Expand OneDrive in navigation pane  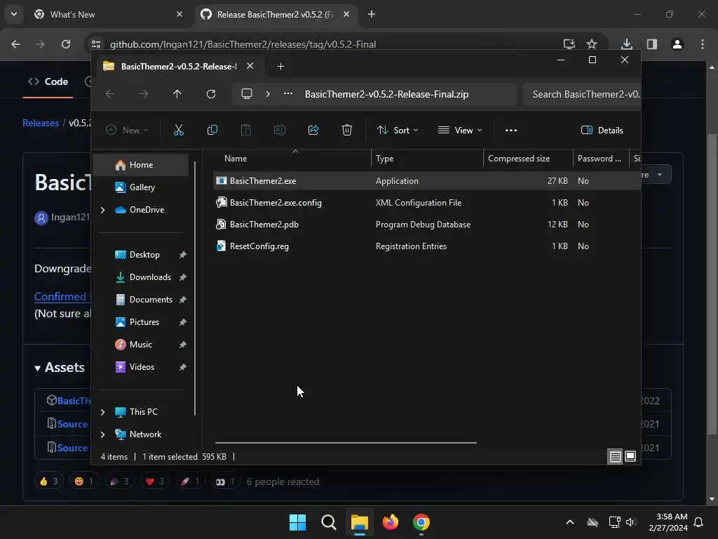(102, 210)
